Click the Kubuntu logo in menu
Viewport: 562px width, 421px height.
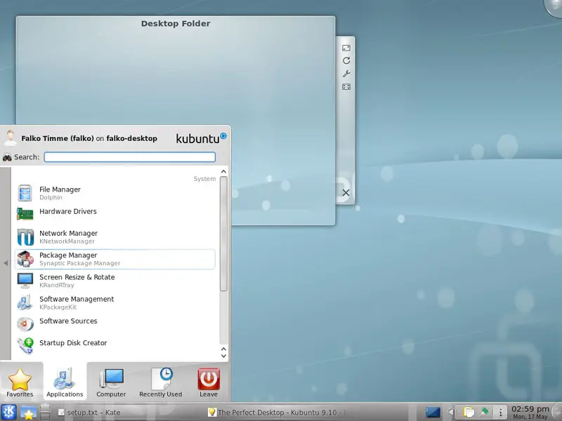point(201,138)
